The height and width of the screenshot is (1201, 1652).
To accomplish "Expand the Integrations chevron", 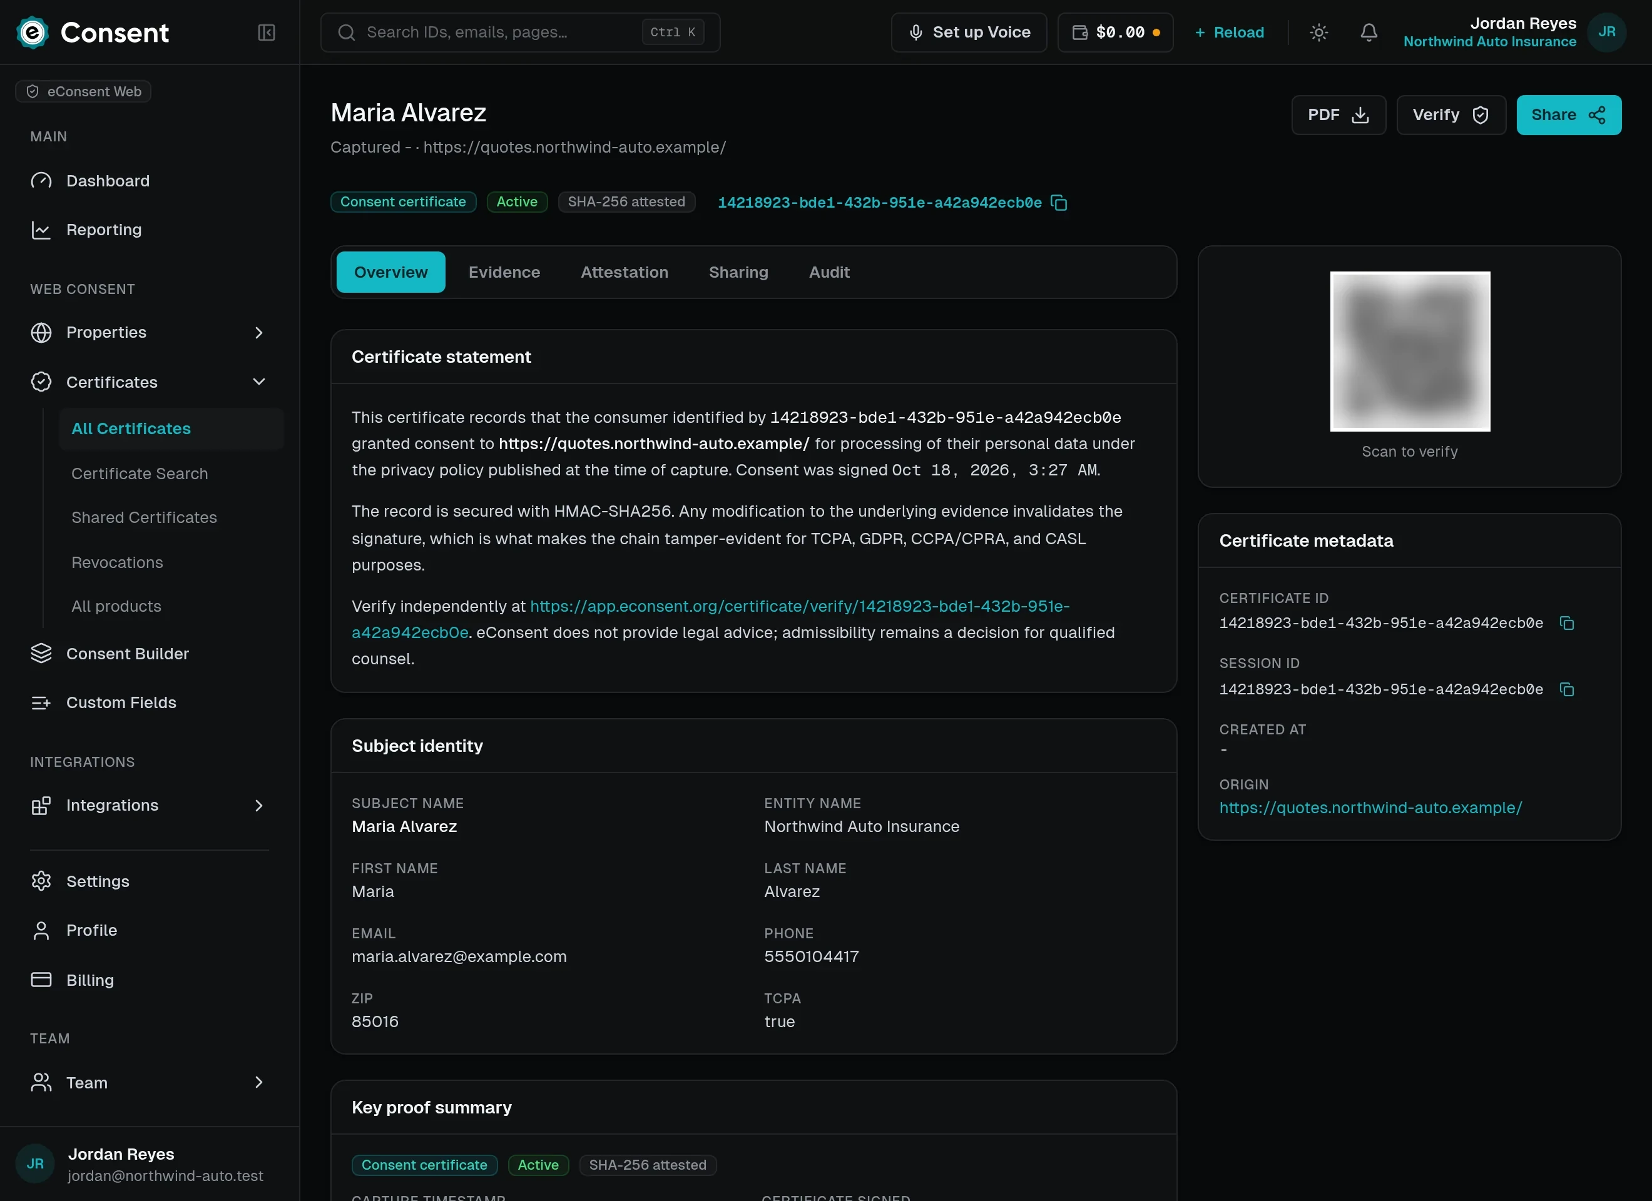I will [x=258, y=806].
